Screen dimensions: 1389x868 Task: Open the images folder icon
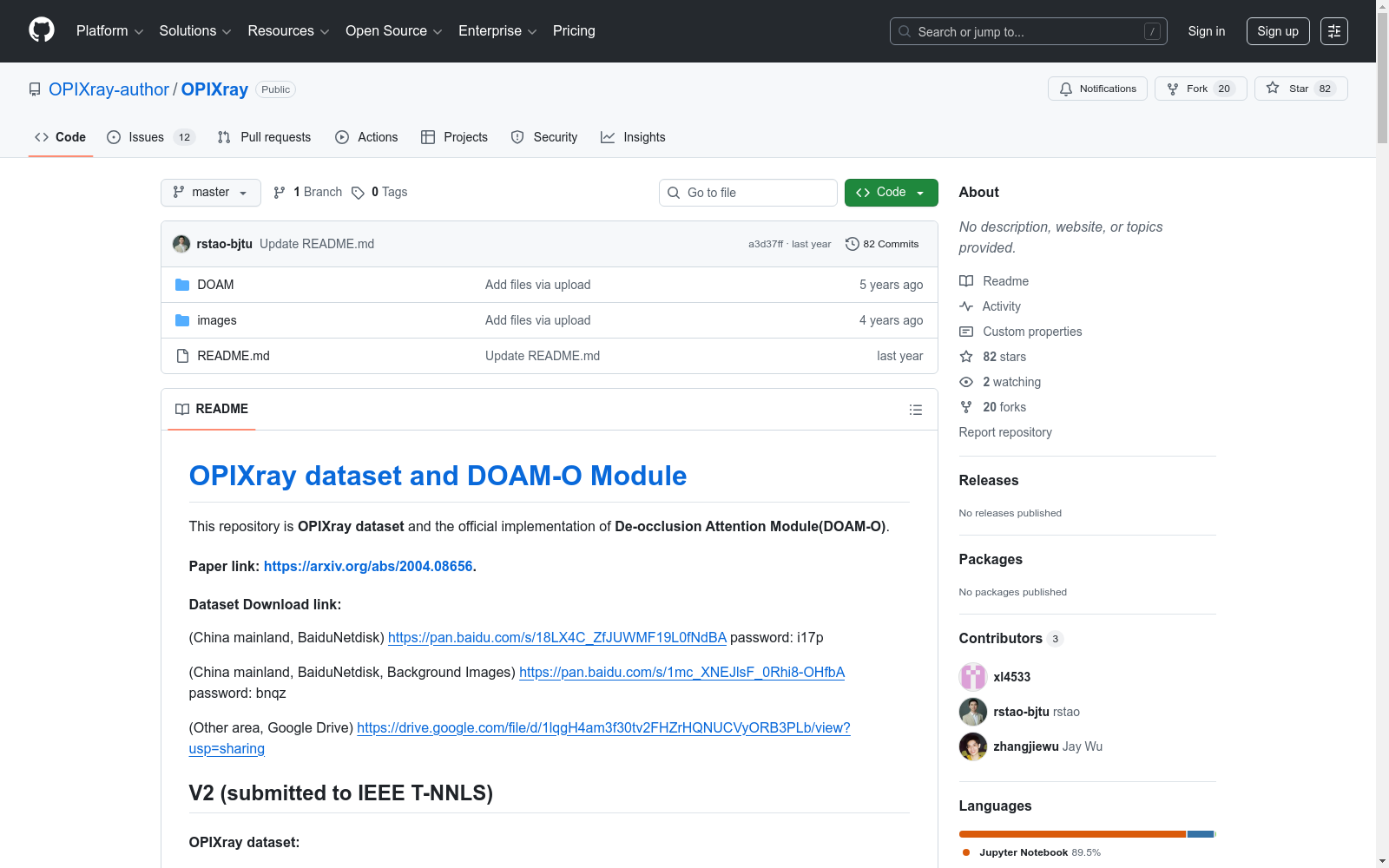182,320
